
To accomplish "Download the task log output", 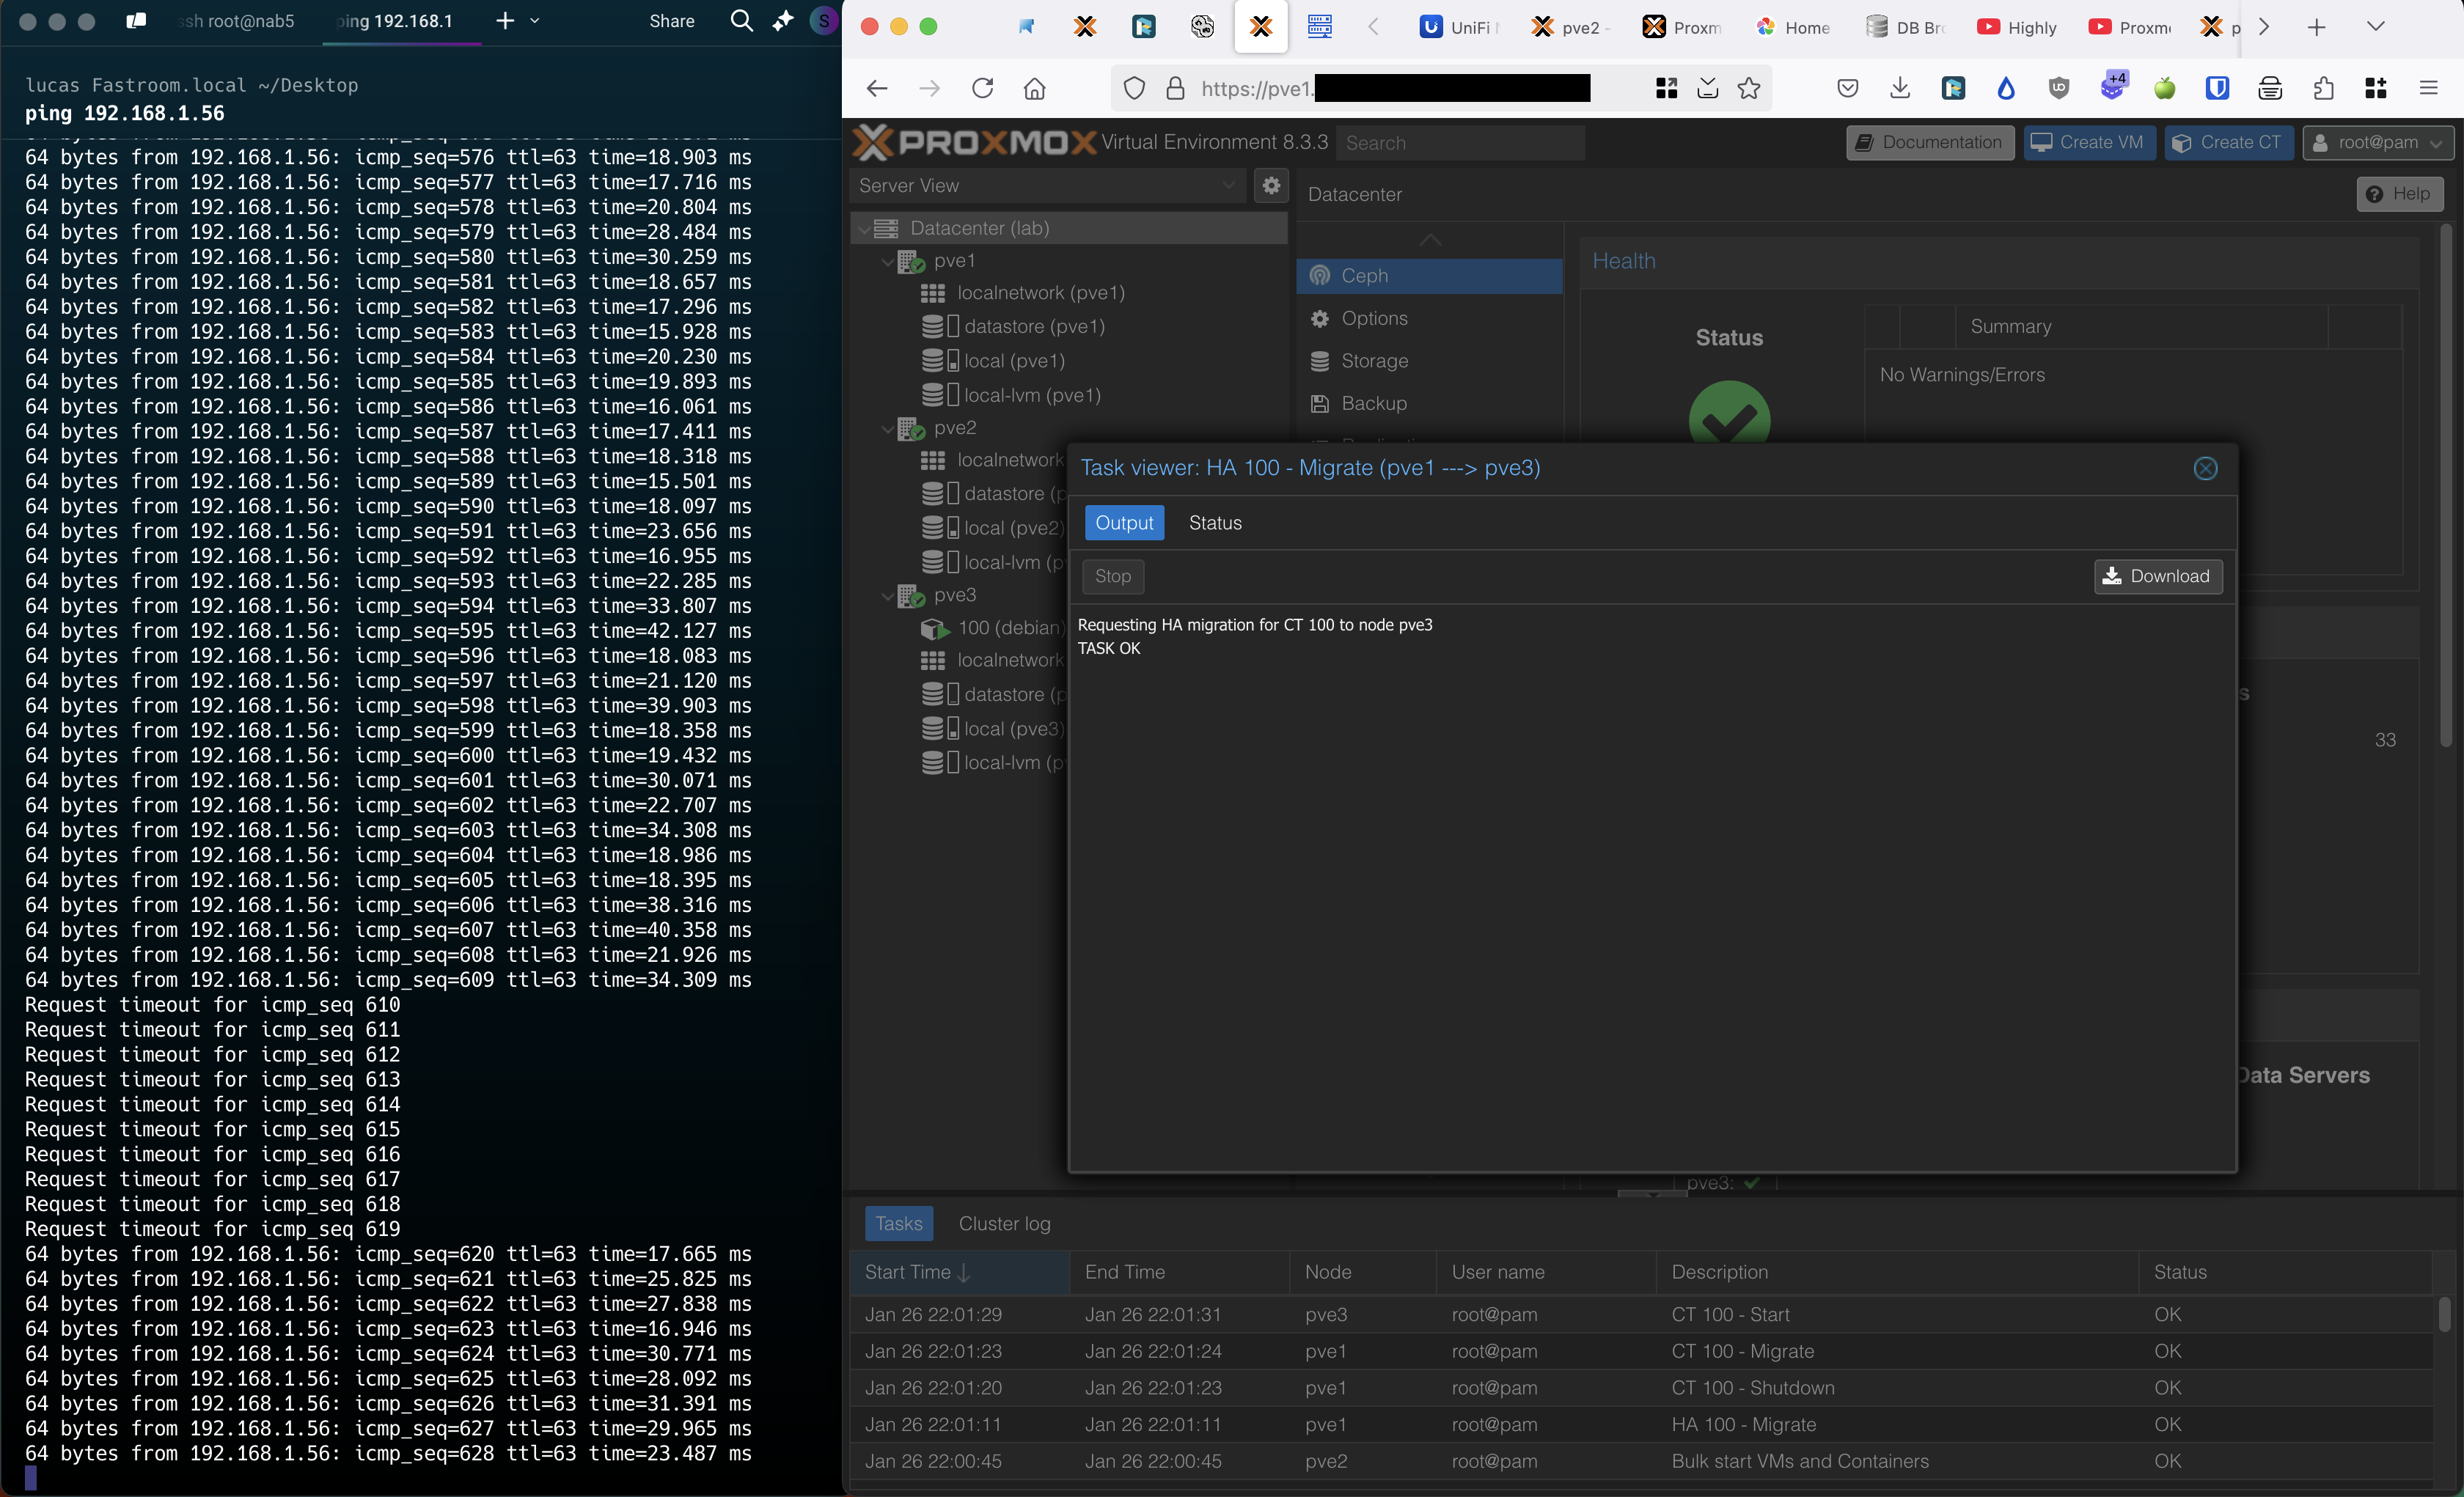I will coord(2158,576).
